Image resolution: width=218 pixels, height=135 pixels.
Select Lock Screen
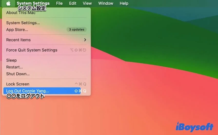click(18, 84)
